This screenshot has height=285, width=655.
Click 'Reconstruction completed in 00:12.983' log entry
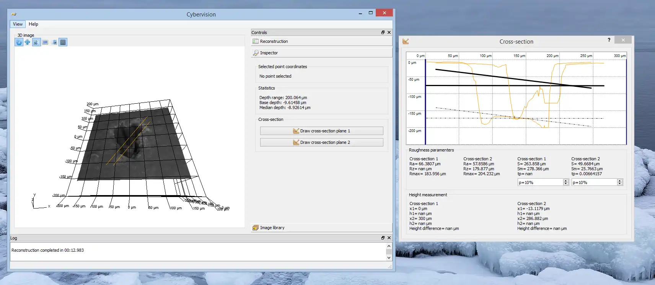click(x=47, y=250)
